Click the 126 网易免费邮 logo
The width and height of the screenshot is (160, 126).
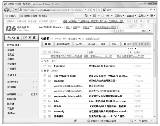click(18, 28)
